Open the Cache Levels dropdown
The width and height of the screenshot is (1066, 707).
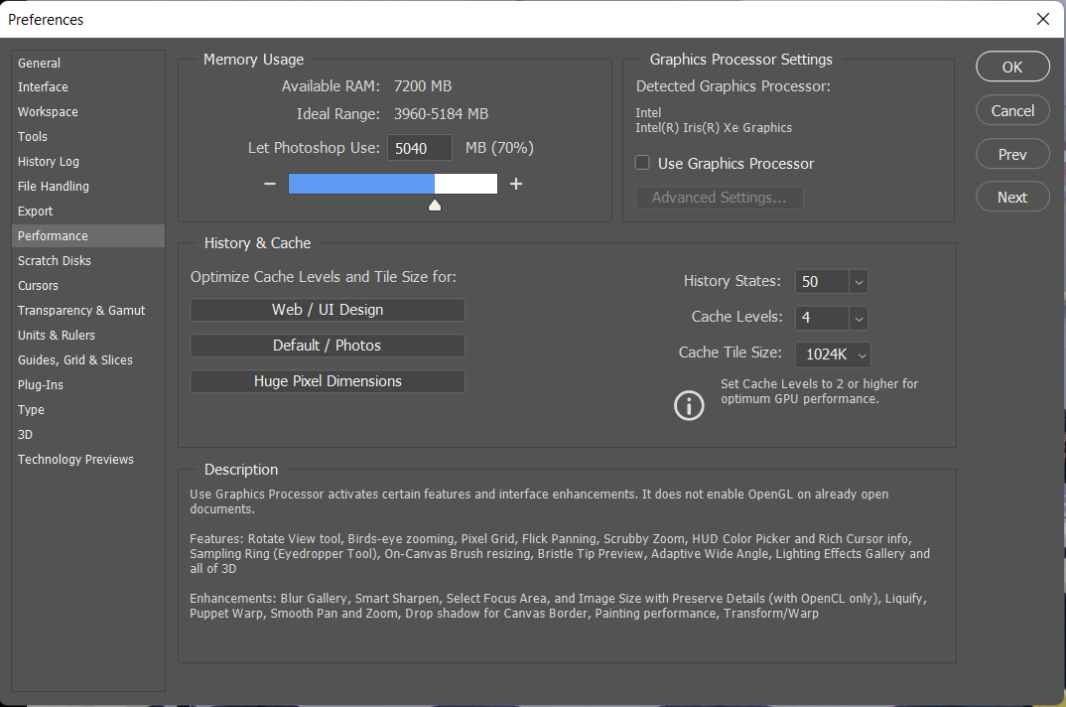coord(859,318)
